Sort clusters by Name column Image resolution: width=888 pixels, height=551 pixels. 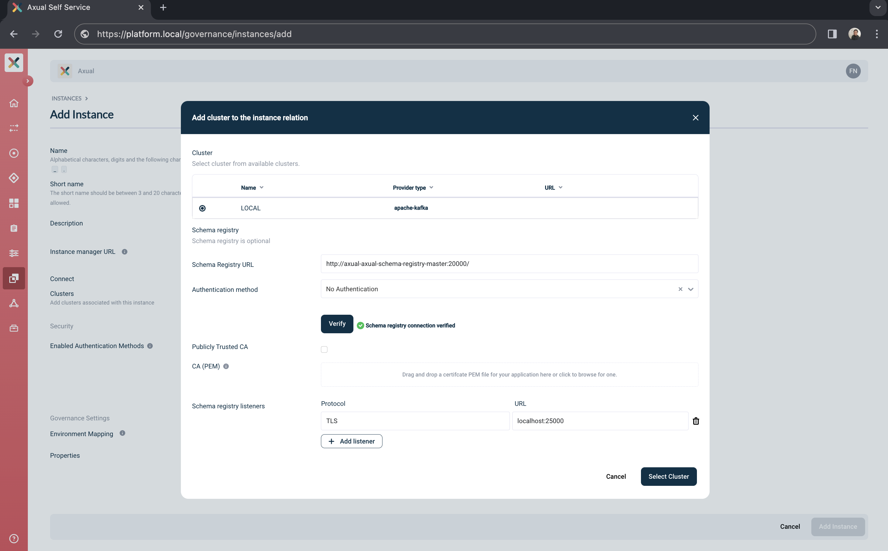252,188
